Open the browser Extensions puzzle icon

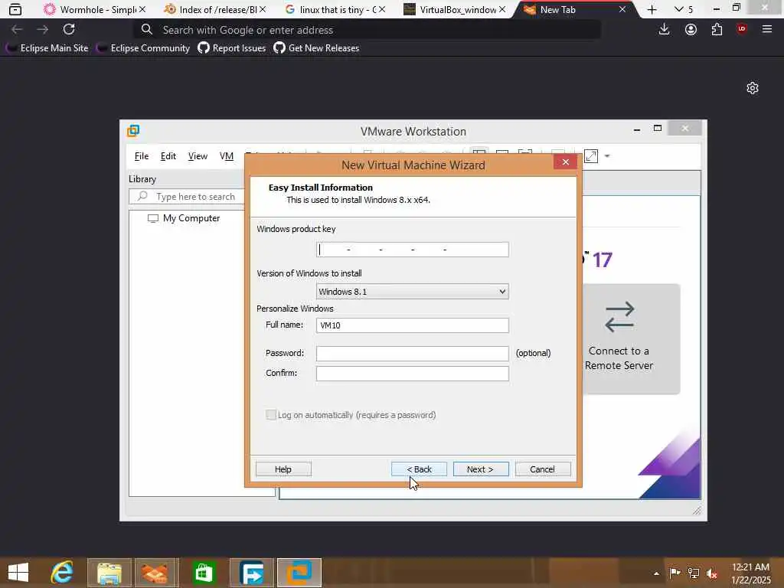click(x=717, y=30)
